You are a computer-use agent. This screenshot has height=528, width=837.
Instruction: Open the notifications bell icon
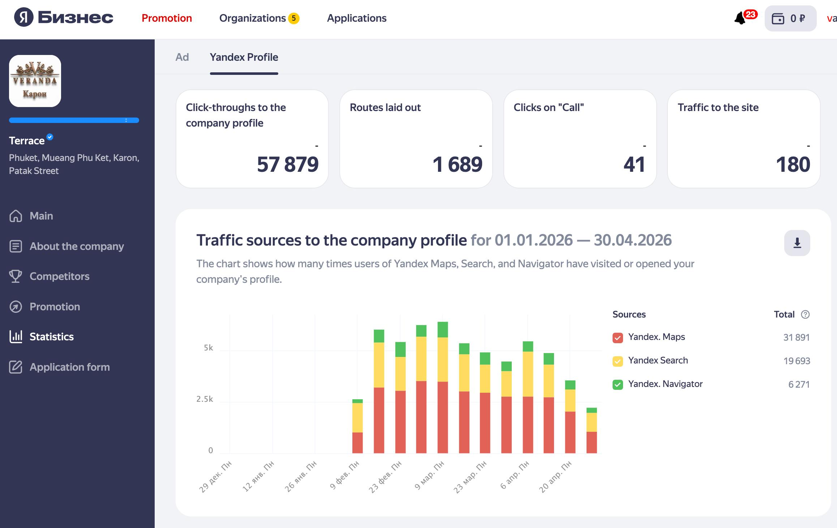(x=740, y=18)
